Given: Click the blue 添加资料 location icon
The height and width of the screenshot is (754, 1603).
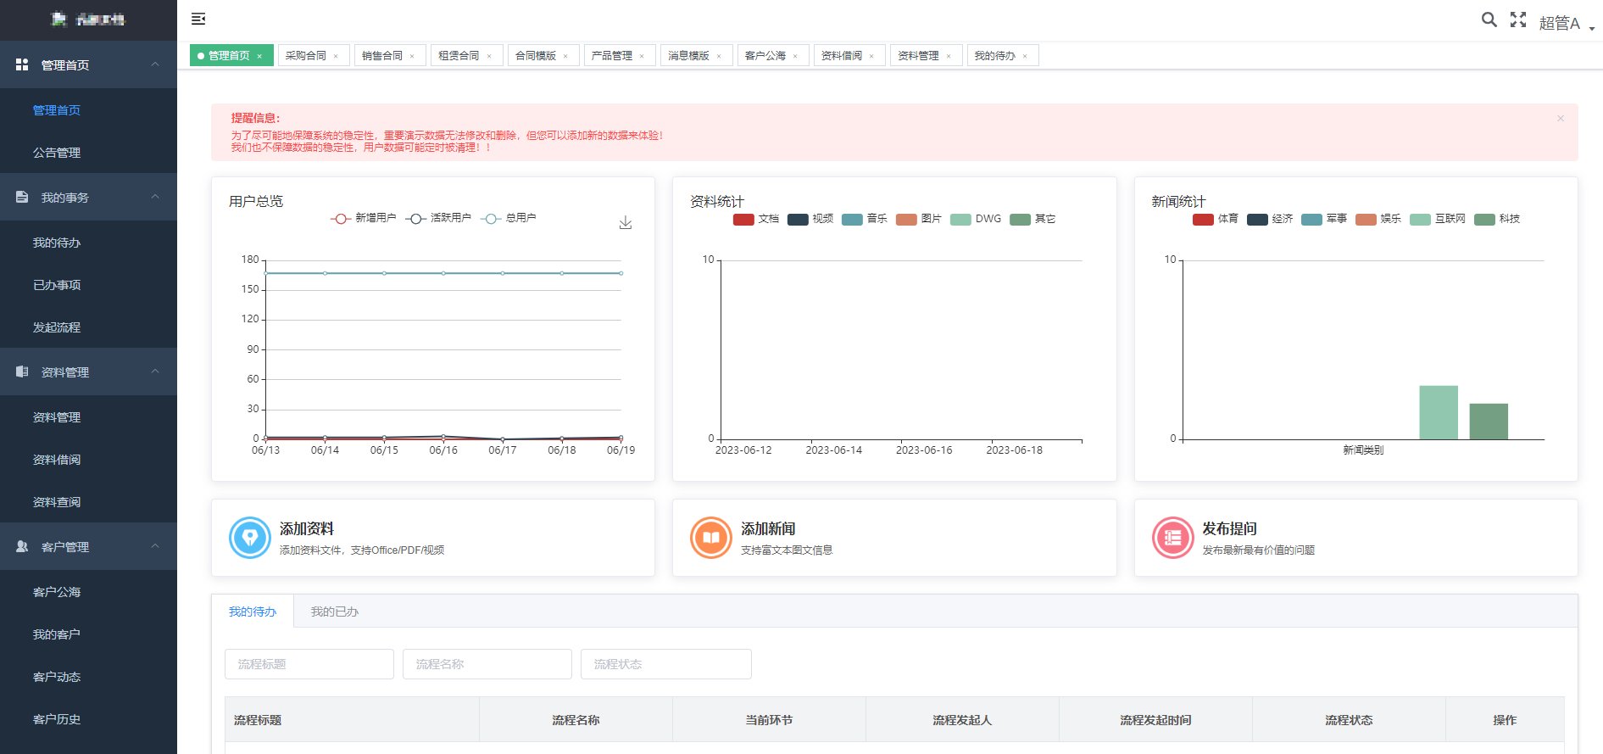Looking at the screenshot, I should 250,538.
